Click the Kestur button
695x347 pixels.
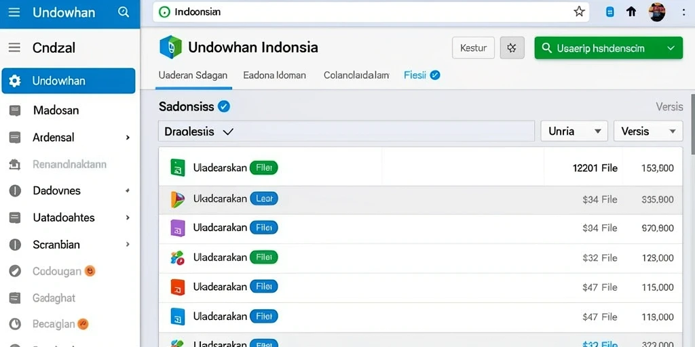[x=473, y=48]
